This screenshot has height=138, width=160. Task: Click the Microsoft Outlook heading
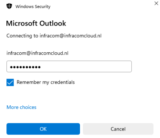[x=36, y=23]
